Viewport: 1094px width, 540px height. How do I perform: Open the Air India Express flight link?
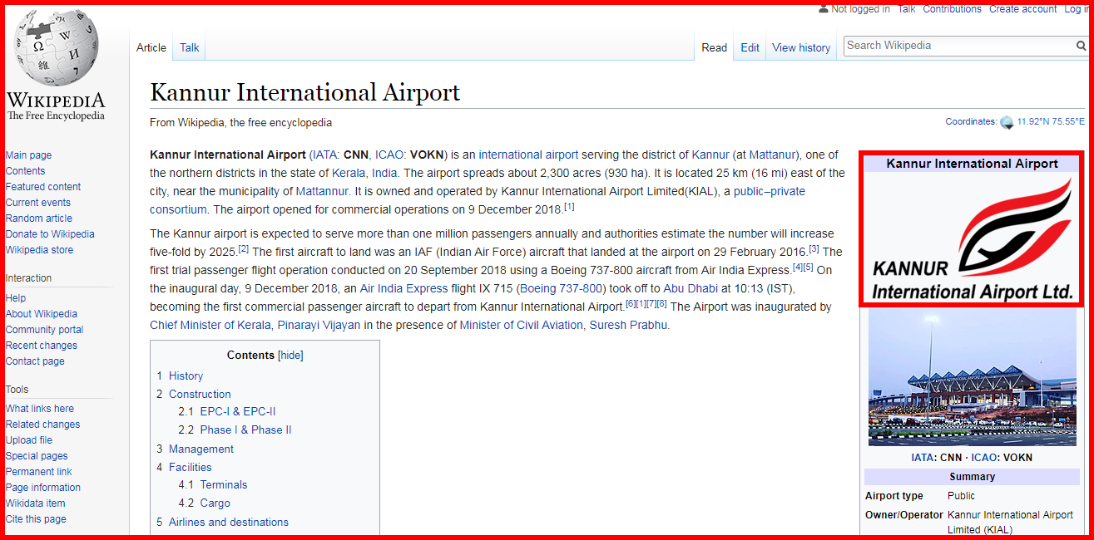(403, 289)
